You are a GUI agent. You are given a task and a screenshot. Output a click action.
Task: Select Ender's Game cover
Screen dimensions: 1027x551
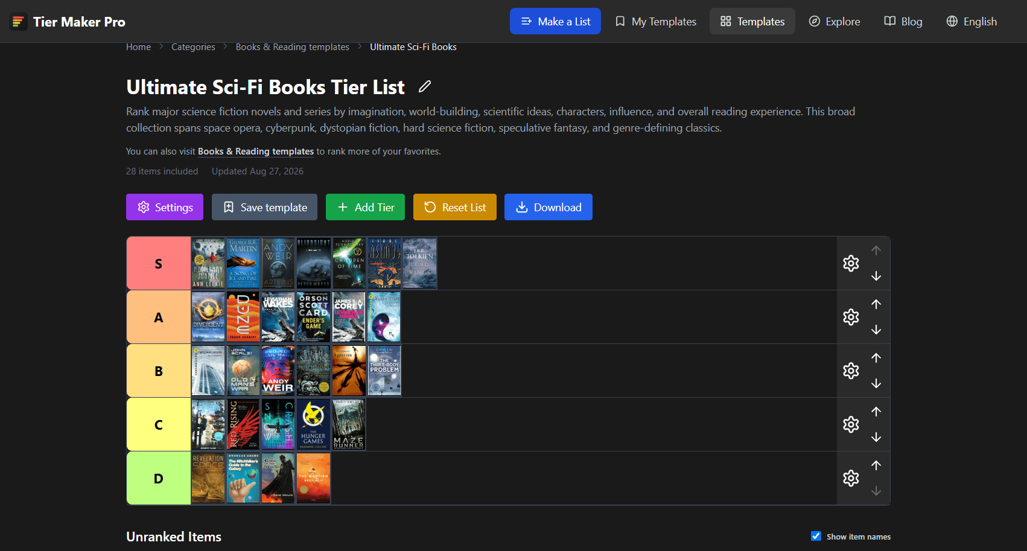tap(314, 317)
